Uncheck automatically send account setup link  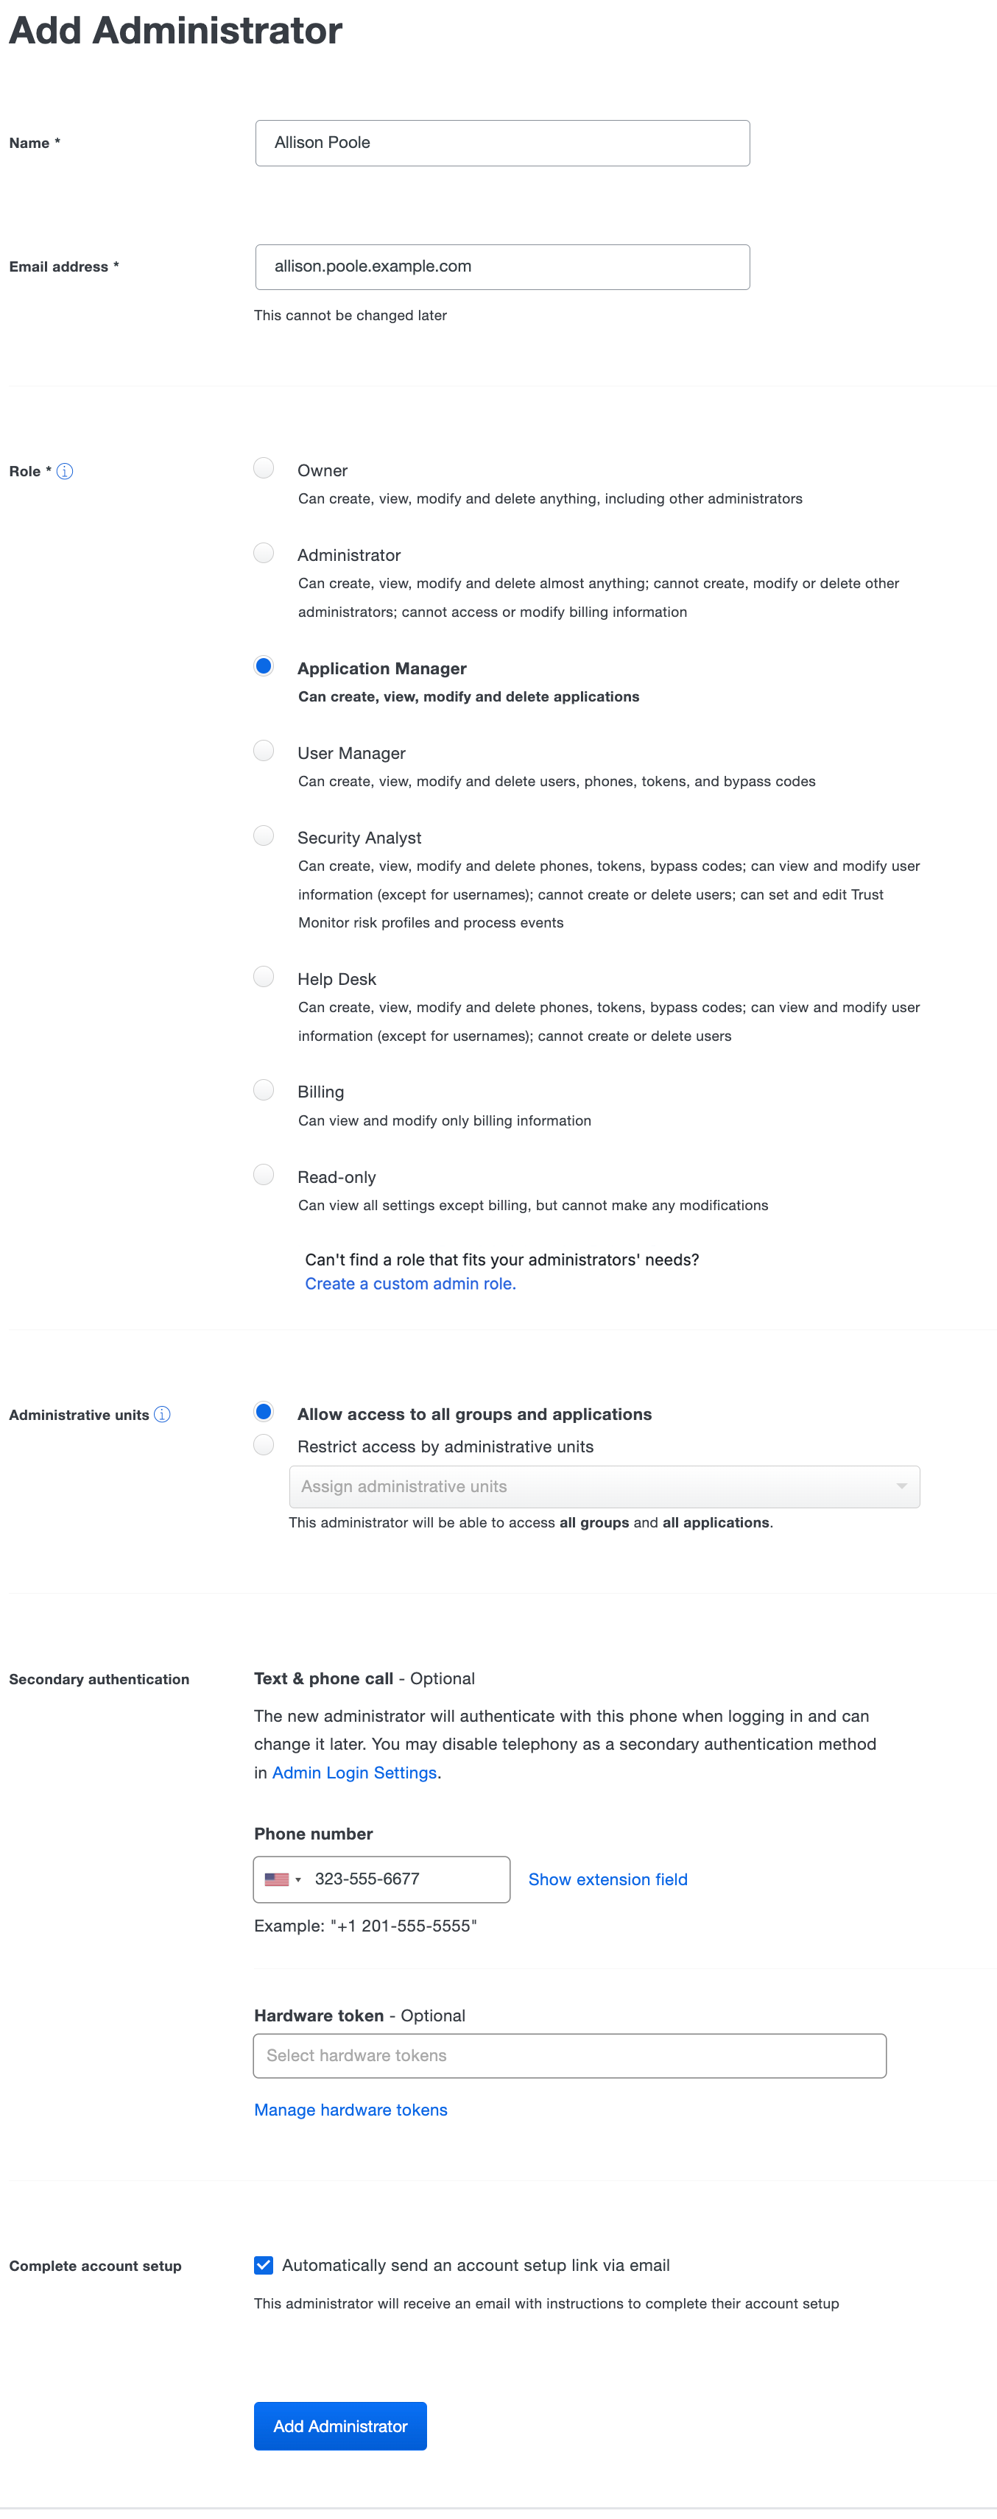(263, 2265)
